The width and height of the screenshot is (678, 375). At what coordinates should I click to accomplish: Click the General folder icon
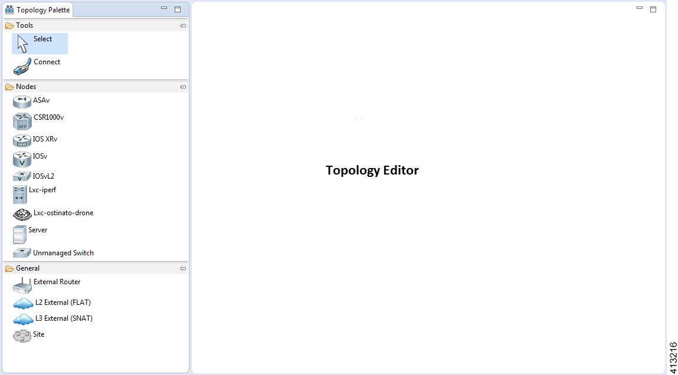(9, 268)
